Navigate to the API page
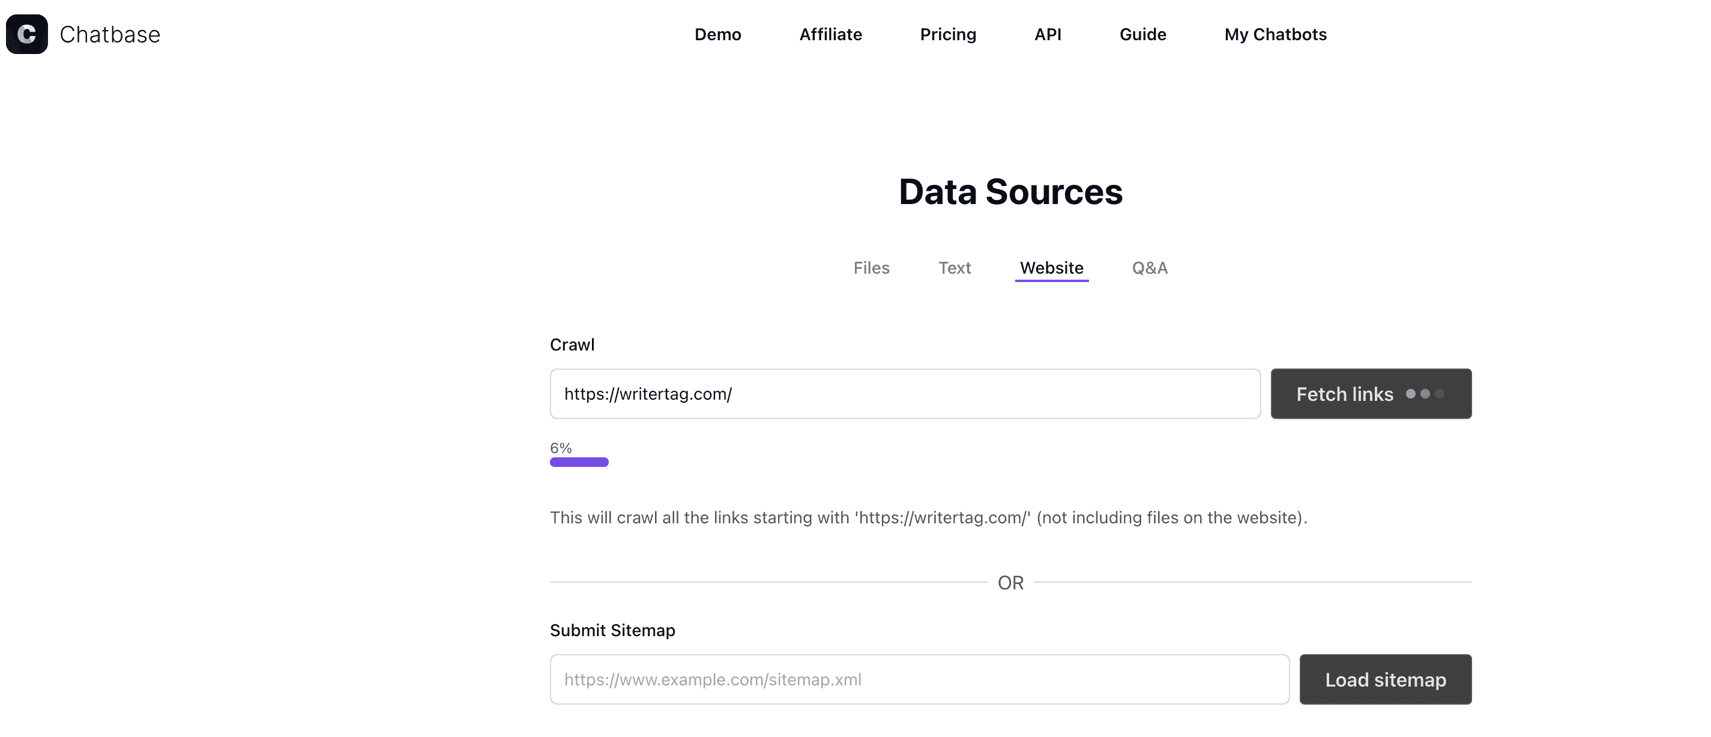The height and width of the screenshot is (737, 1711). tap(1048, 35)
